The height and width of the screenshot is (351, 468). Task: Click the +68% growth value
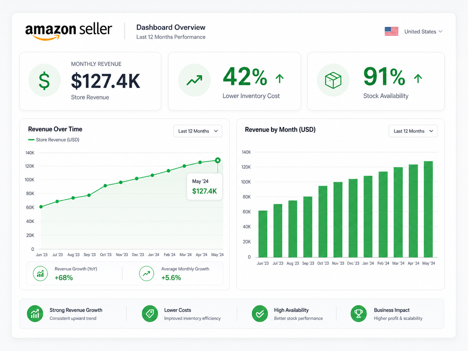tap(64, 278)
